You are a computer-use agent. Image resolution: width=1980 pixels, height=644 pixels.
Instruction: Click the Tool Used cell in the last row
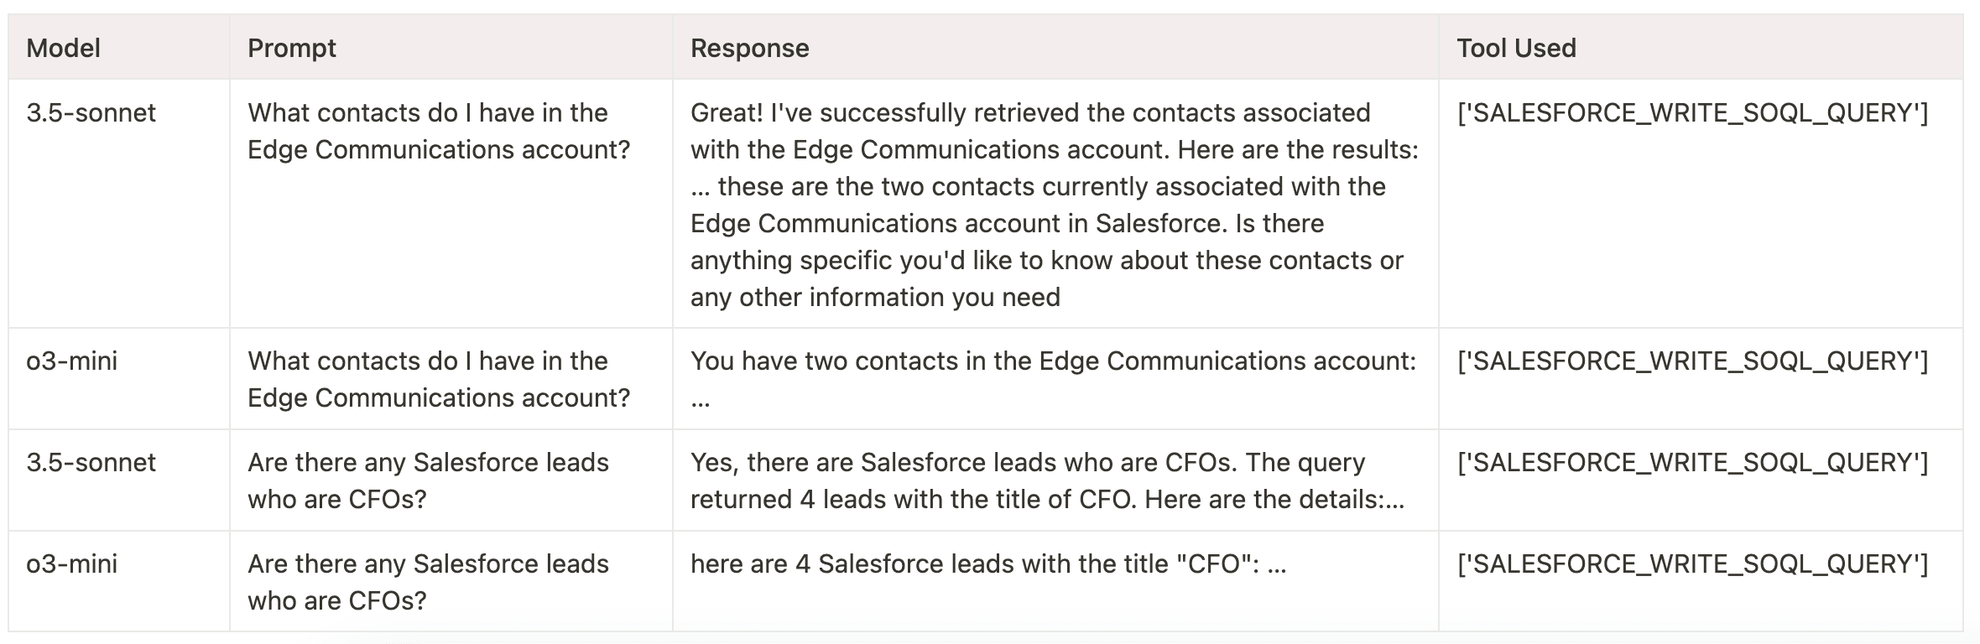click(x=1692, y=563)
